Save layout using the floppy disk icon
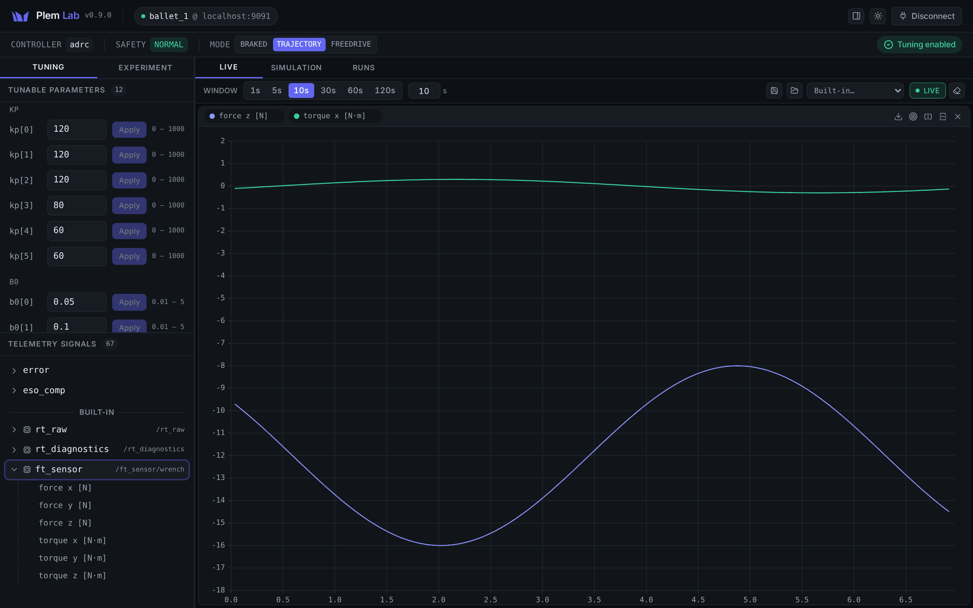The height and width of the screenshot is (608, 973). (x=774, y=91)
